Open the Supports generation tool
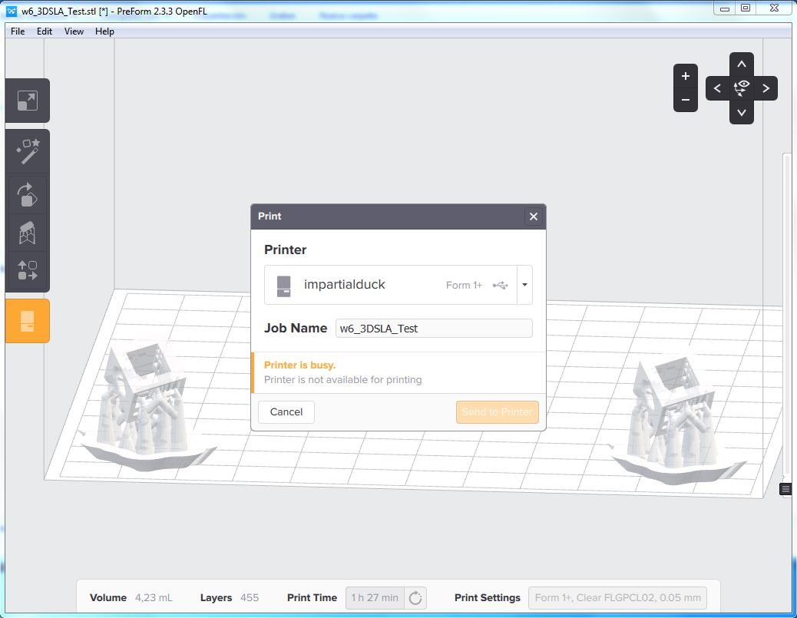 pyautogui.click(x=28, y=233)
